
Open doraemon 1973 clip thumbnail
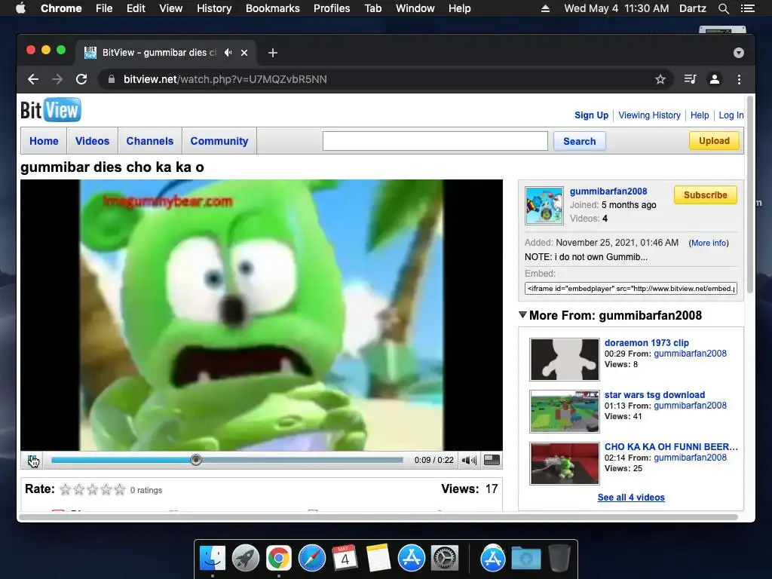(x=564, y=360)
